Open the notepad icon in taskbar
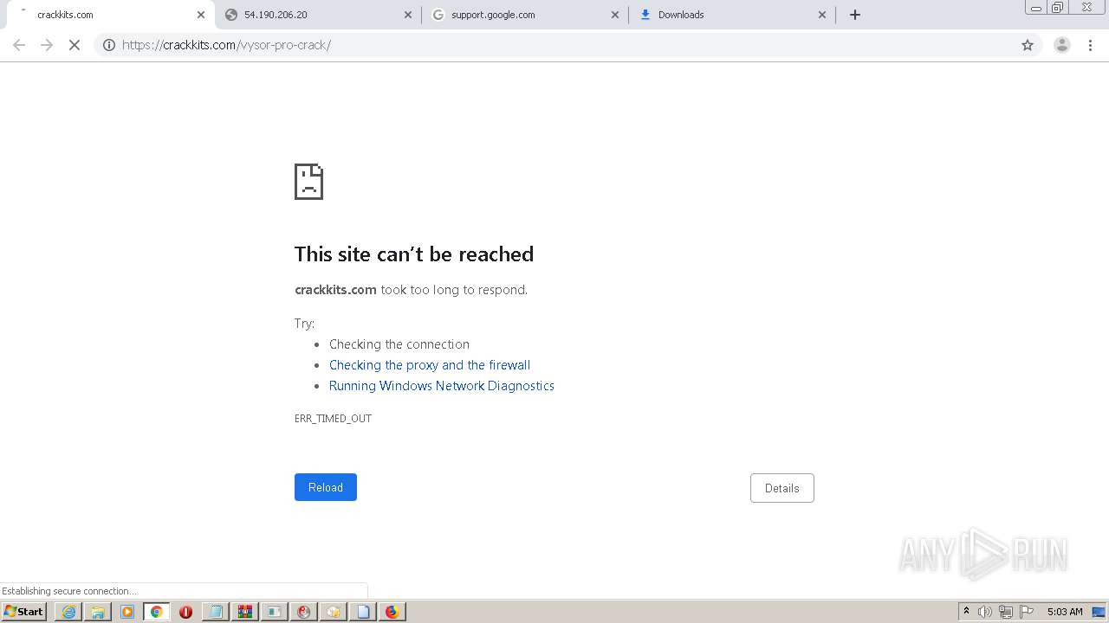 point(215,612)
